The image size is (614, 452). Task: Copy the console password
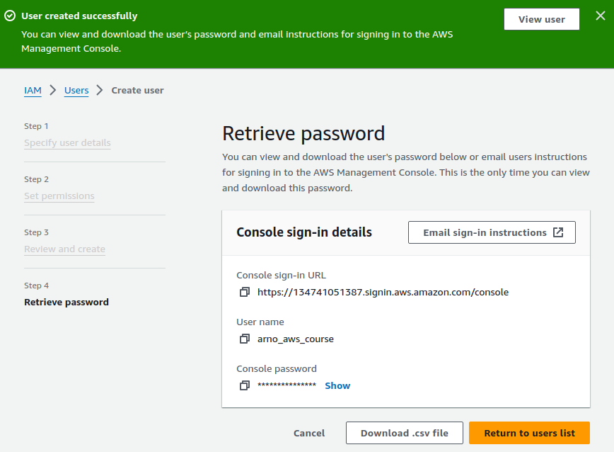tap(245, 385)
